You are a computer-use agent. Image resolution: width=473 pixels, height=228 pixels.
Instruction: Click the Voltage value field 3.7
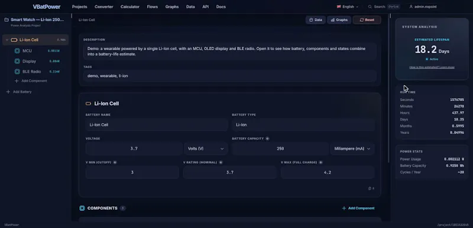coord(134,148)
